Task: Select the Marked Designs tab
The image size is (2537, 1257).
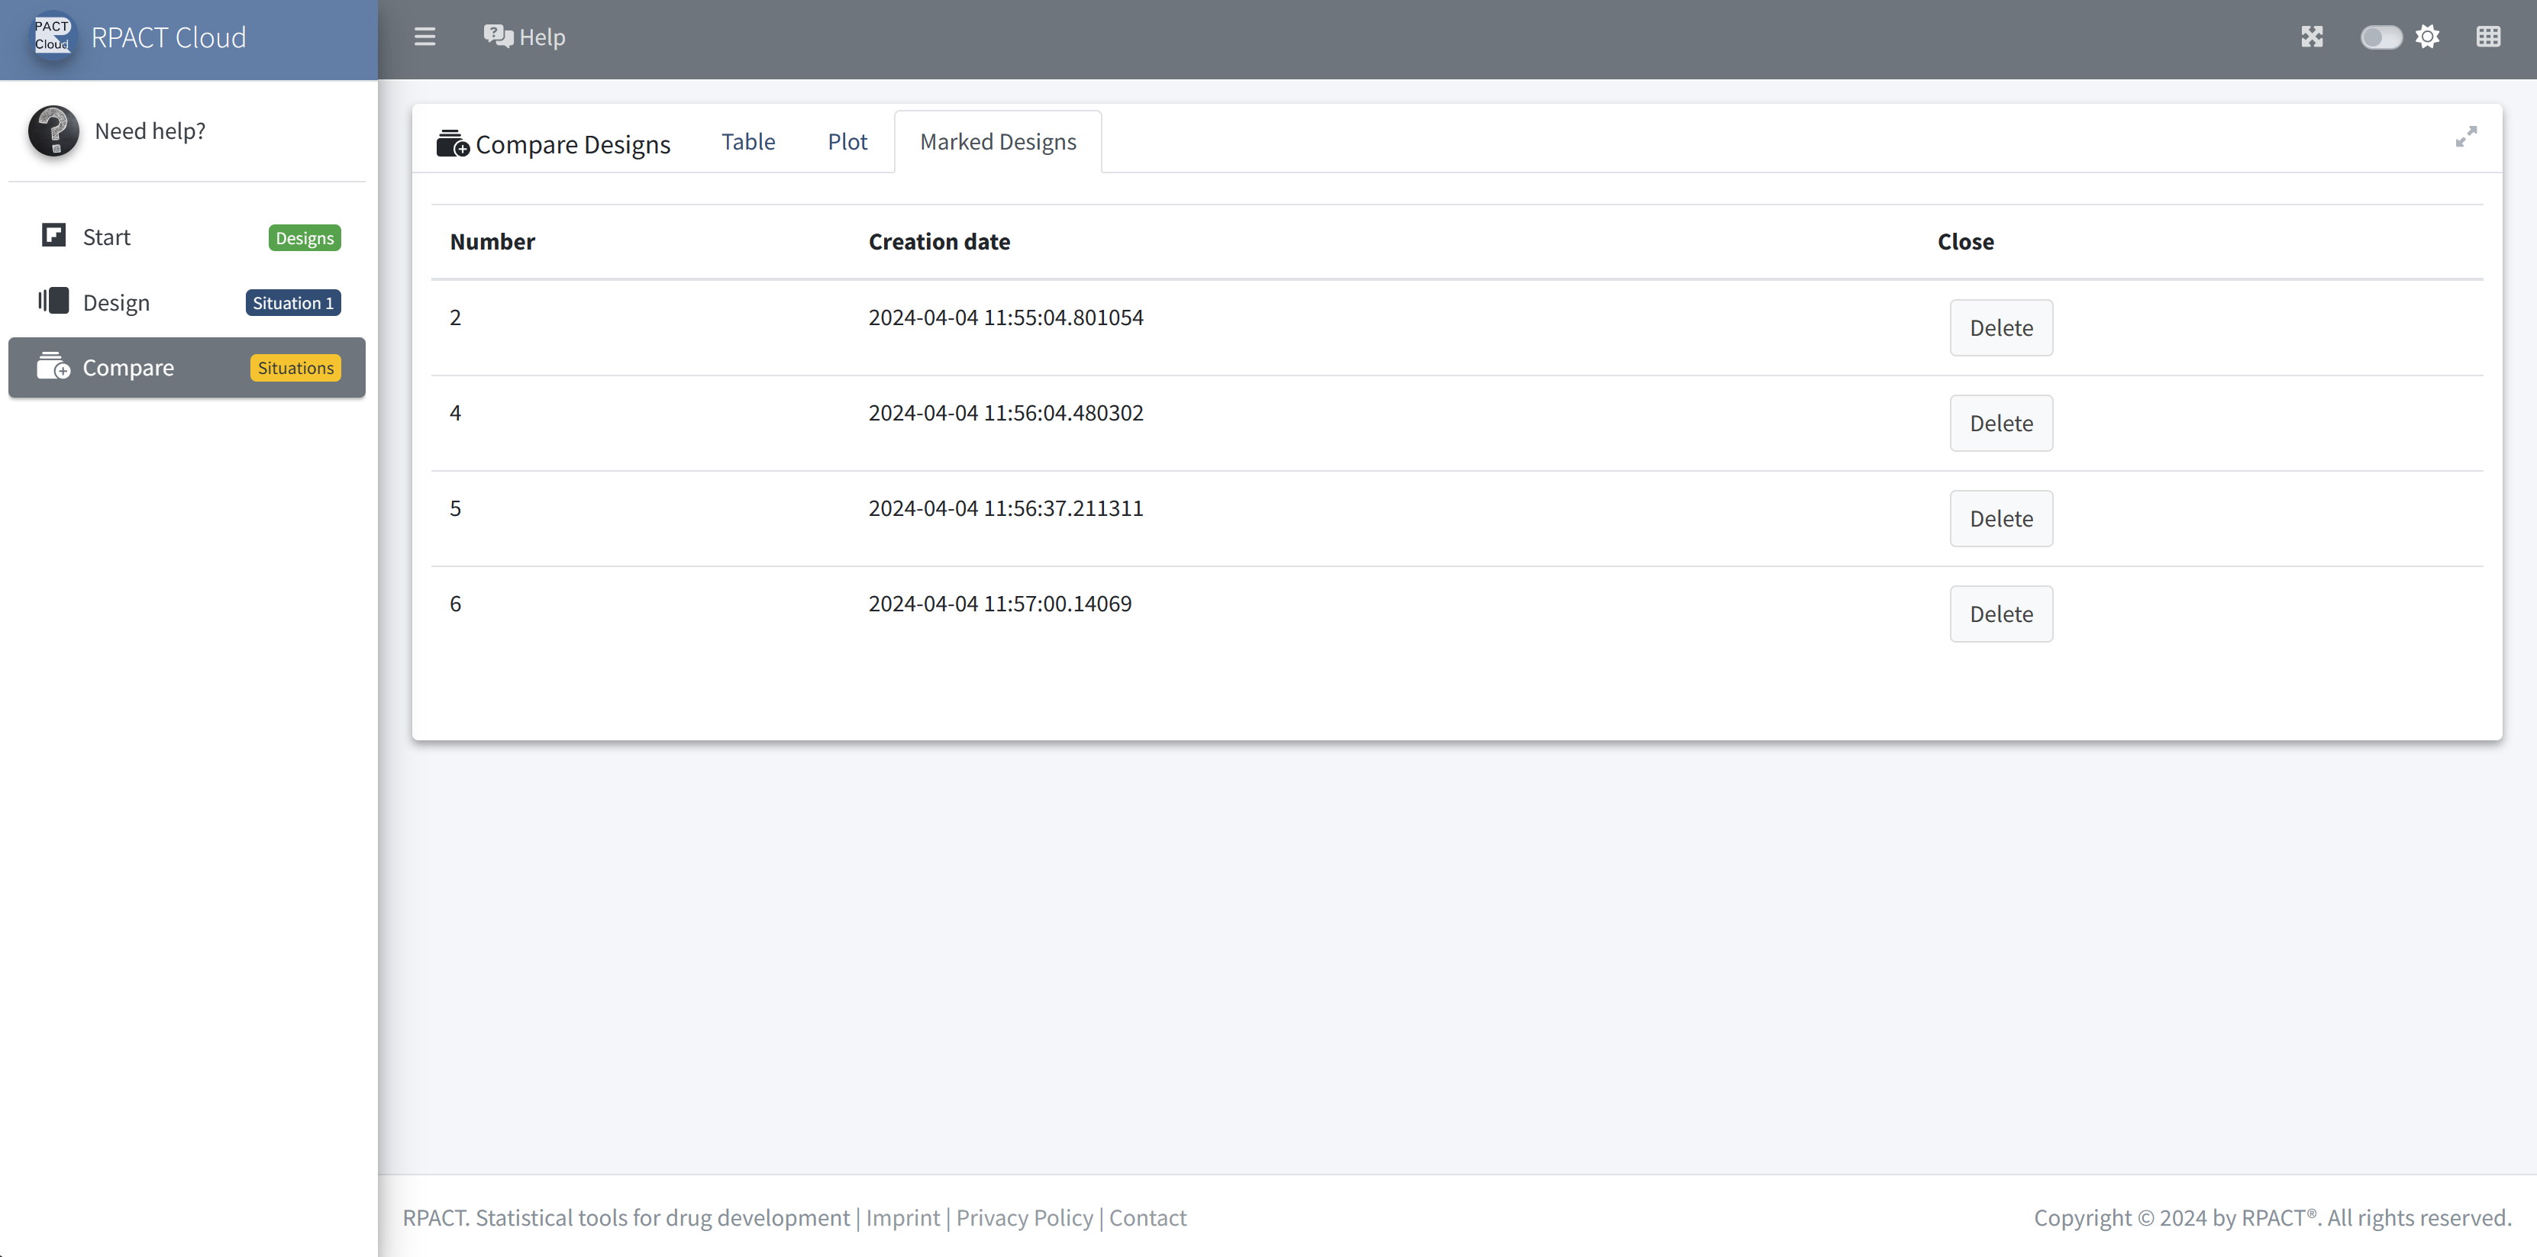Action: (x=998, y=142)
